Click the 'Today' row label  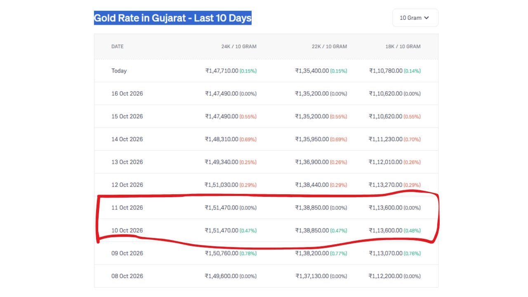[119, 71]
